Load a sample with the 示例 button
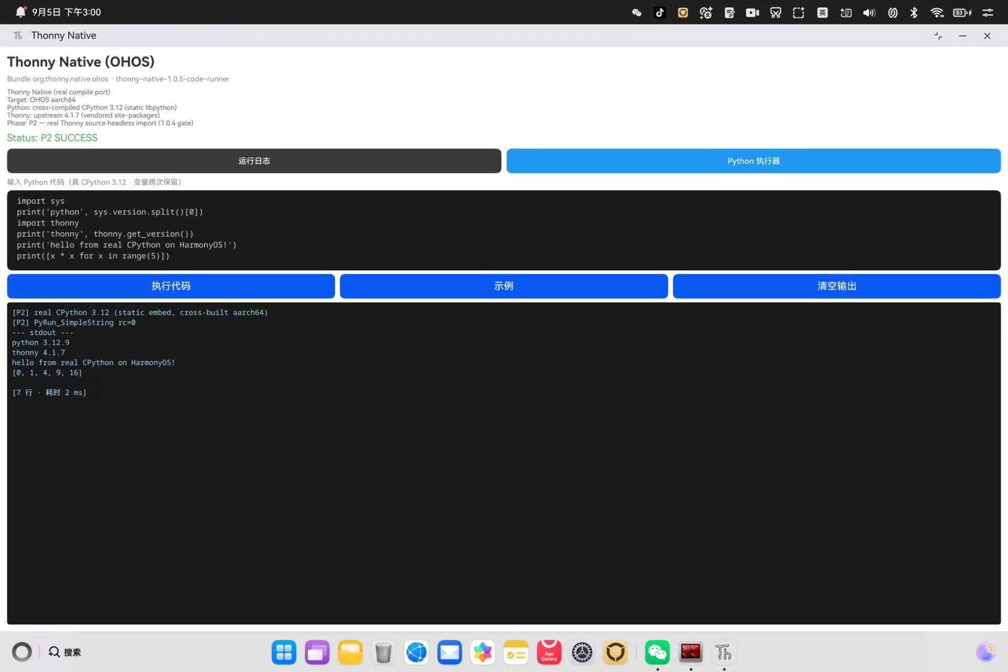 tap(503, 286)
